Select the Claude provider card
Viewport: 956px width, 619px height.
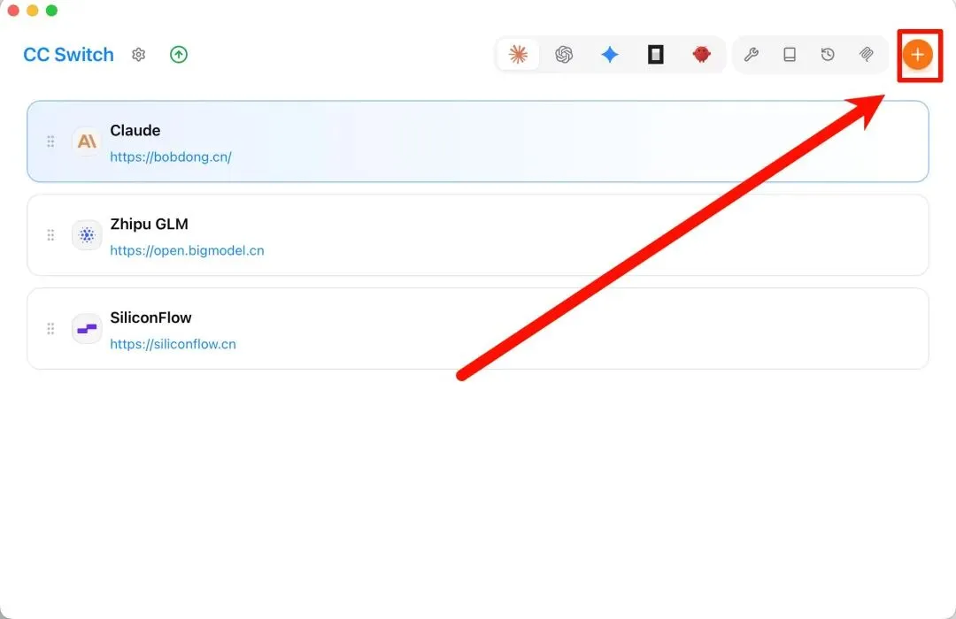478,141
